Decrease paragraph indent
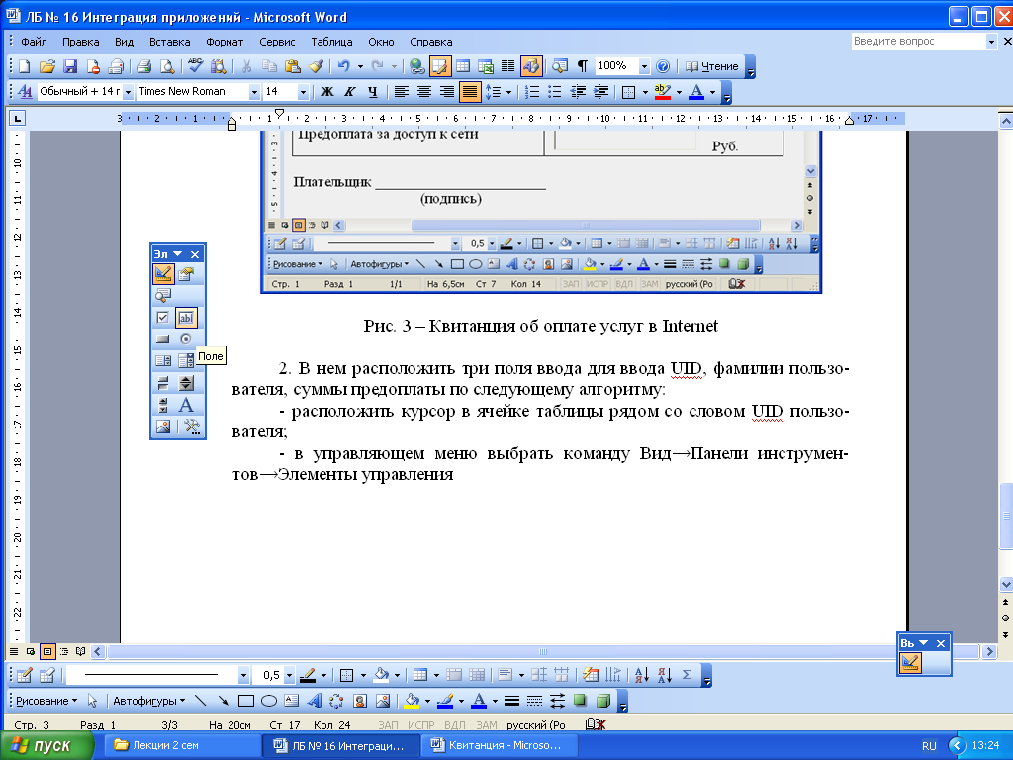 (x=578, y=92)
